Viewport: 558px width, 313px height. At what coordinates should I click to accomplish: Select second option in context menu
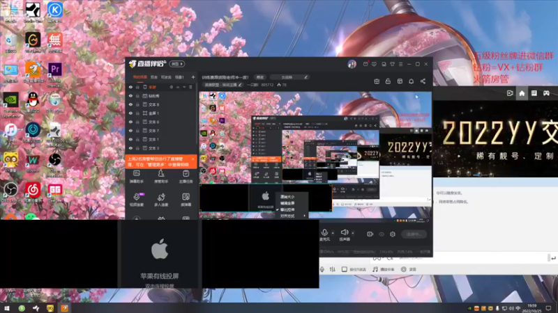(x=287, y=203)
